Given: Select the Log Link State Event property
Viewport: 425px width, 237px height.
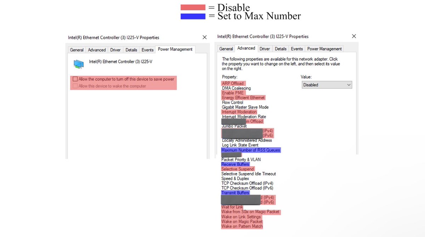Looking at the screenshot, I should (x=240, y=145).
